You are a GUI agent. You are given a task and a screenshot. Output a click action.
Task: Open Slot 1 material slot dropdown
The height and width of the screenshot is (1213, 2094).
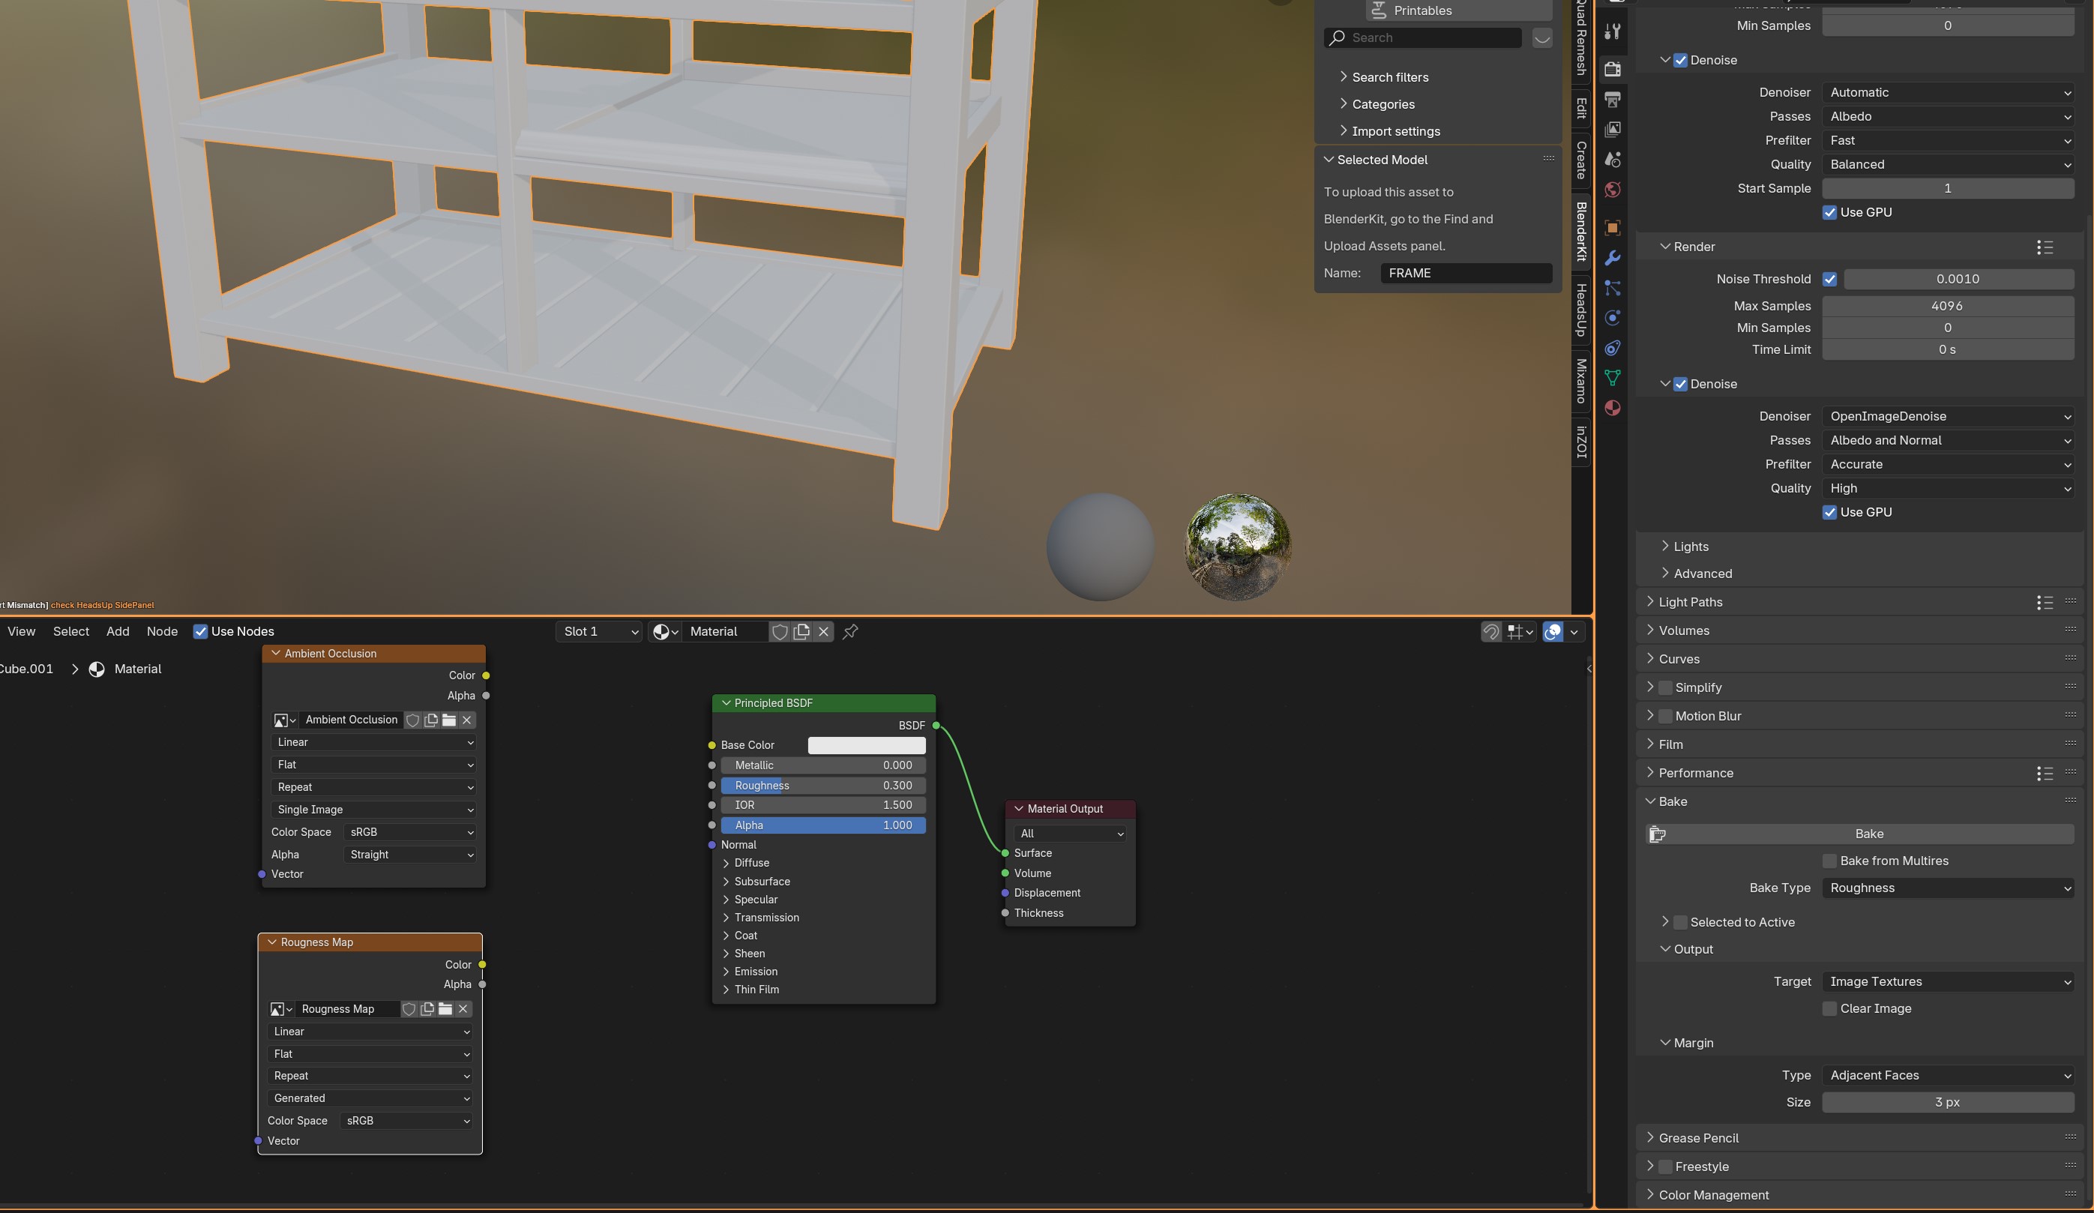click(599, 631)
